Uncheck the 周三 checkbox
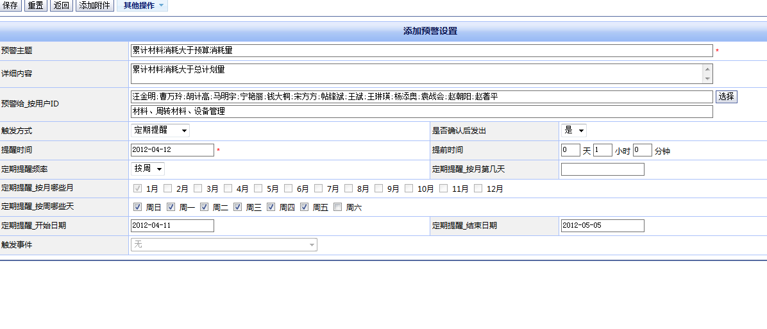 click(x=238, y=207)
